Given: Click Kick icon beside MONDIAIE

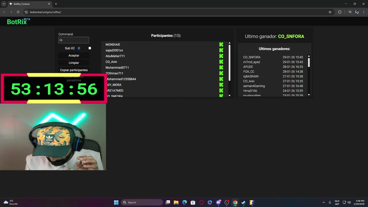Looking at the screenshot, I should (221, 45).
